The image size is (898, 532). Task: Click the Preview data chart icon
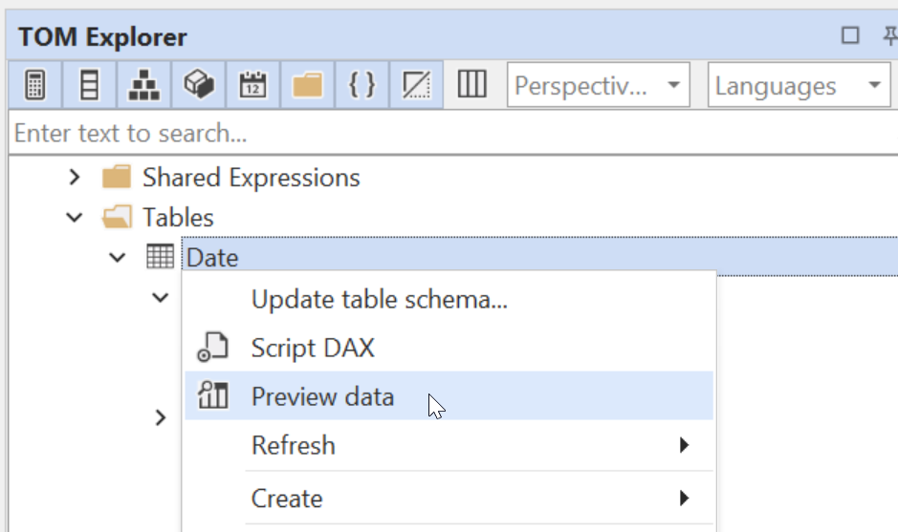coord(212,395)
